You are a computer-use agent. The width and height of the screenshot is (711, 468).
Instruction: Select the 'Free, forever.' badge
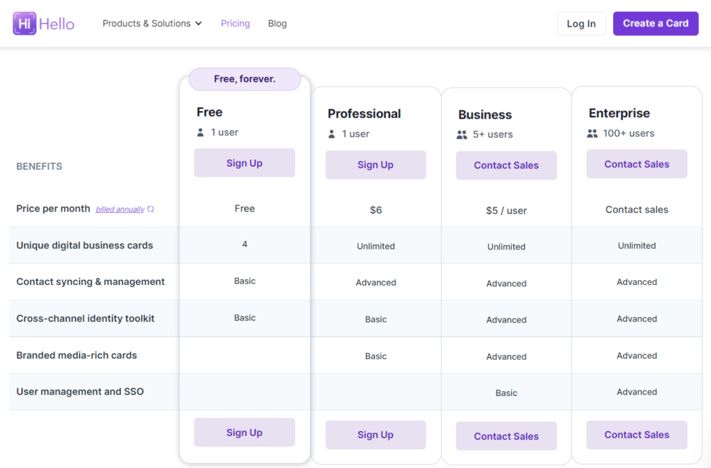(x=245, y=79)
